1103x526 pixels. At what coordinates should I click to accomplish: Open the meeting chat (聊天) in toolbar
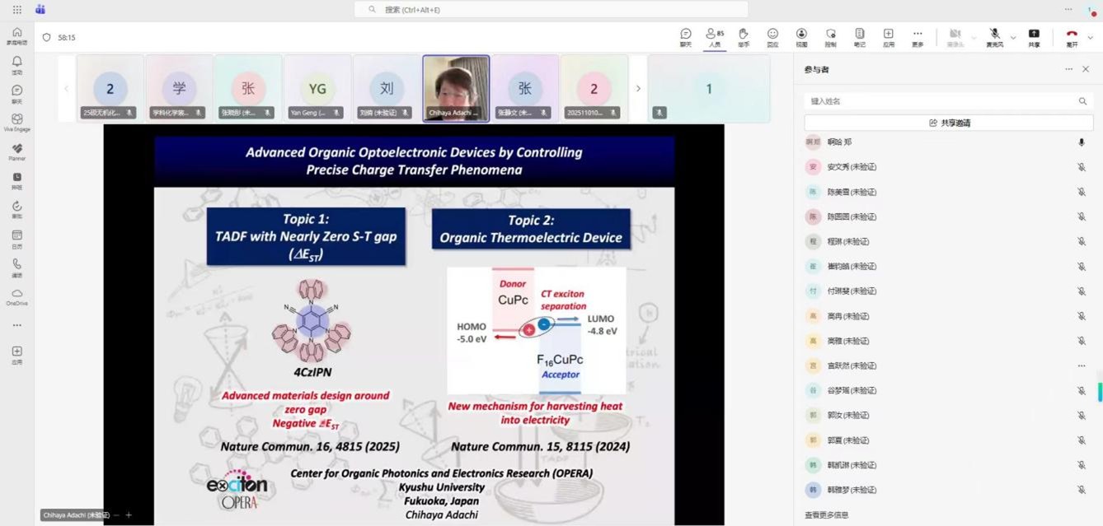click(x=685, y=37)
